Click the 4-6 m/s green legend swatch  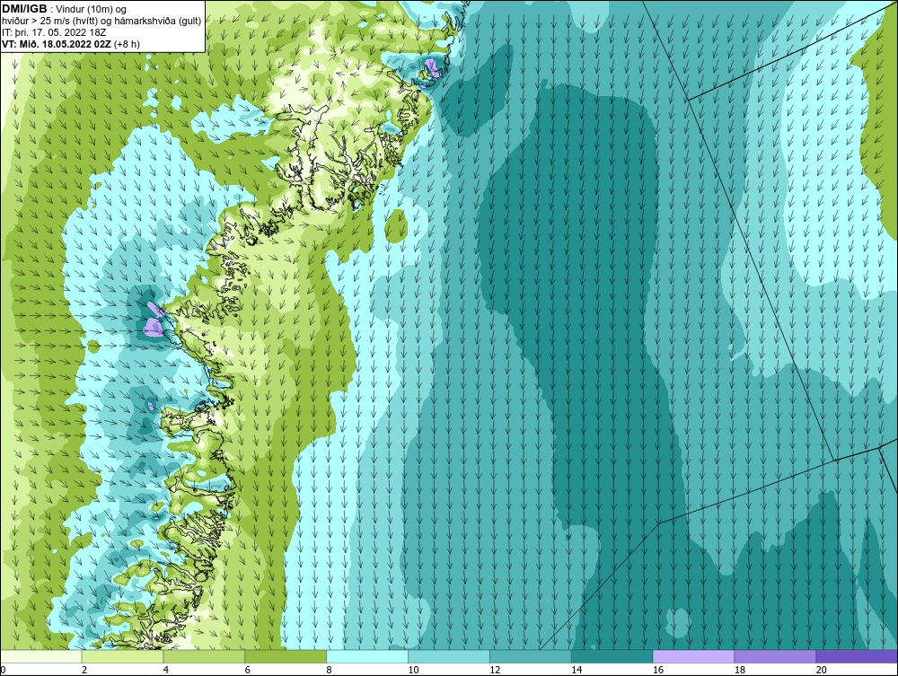point(204,656)
